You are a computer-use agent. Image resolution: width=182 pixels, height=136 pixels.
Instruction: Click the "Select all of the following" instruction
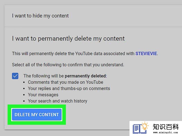pos(68,65)
